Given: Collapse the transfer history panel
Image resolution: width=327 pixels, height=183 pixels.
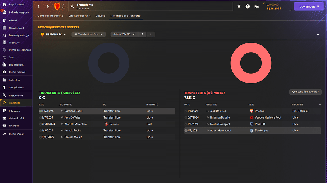Looking at the screenshot, I should (x=318, y=34).
